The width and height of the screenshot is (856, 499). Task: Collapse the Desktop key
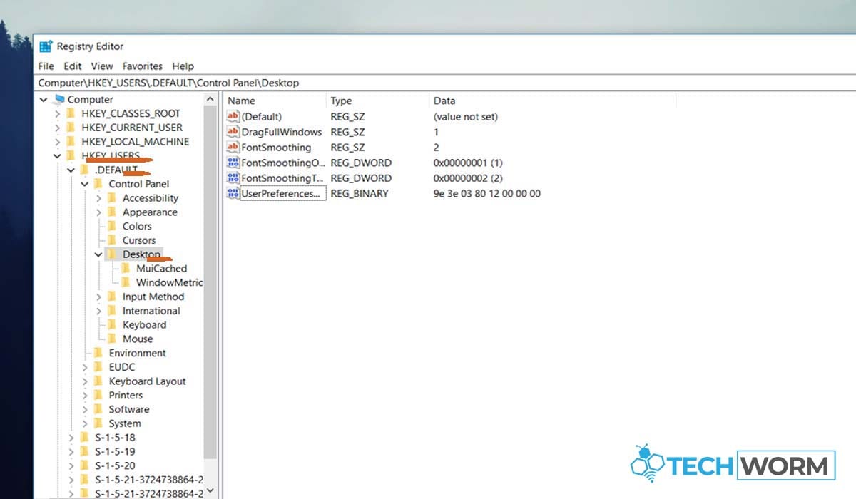tap(99, 254)
